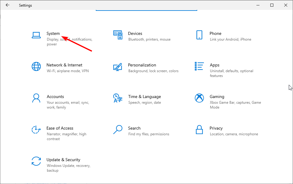Open System settings by its title
Viewport: 293px width, 184px height.
pyautogui.click(x=53, y=33)
